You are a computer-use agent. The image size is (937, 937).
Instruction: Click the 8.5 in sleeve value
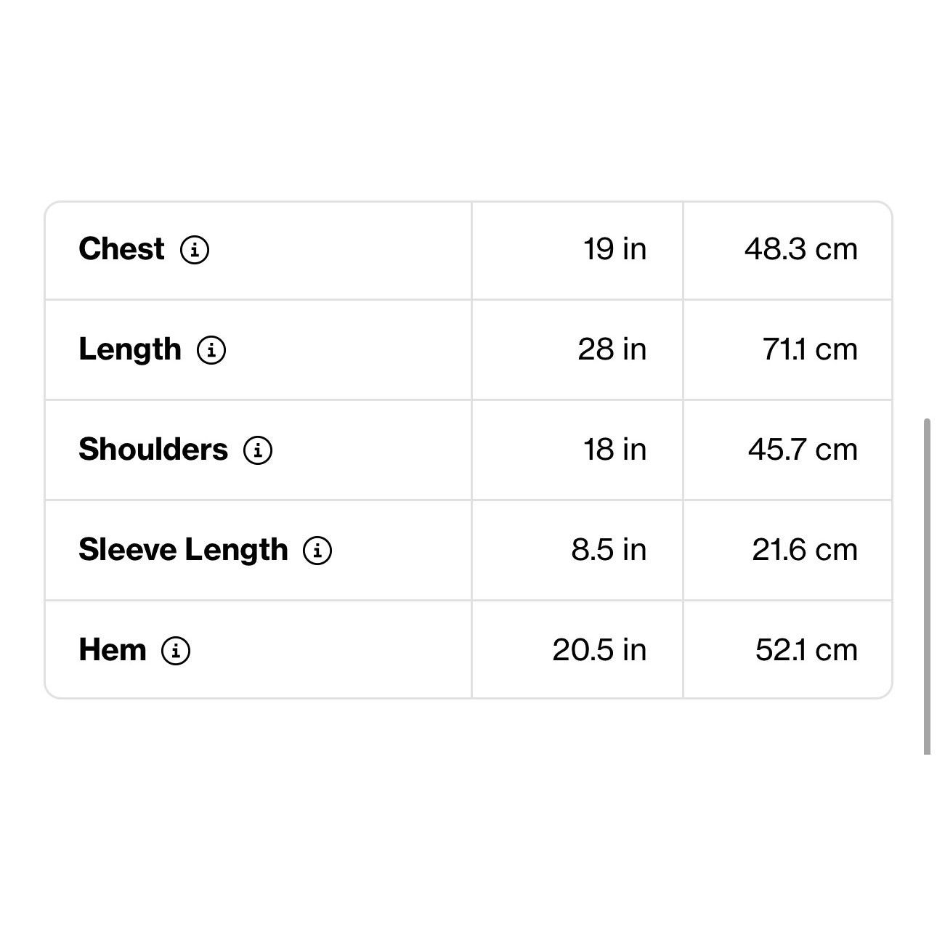pyautogui.click(x=609, y=550)
